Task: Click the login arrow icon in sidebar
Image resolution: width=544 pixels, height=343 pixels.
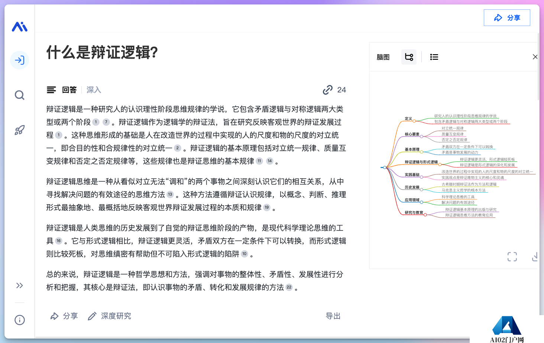Action: pos(19,60)
